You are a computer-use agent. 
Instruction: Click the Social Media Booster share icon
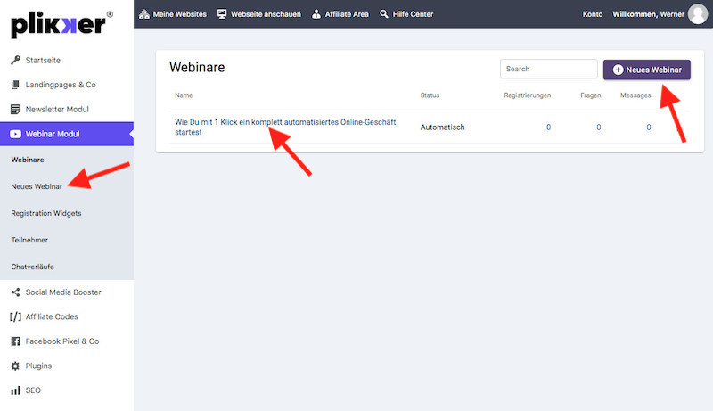[x=15, y=292]
